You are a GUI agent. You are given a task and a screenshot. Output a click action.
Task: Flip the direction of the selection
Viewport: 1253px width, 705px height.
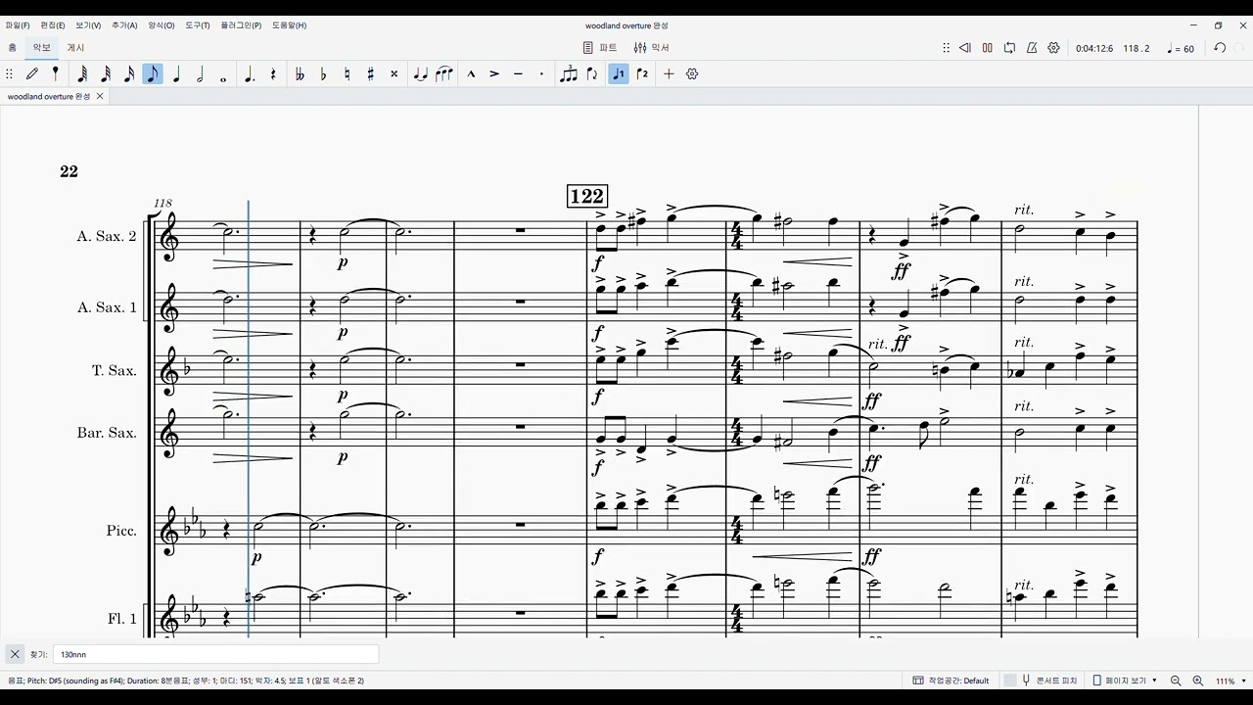592,73
